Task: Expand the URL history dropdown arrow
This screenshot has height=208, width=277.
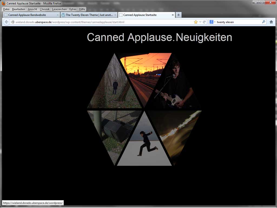Action: point(200,22)
